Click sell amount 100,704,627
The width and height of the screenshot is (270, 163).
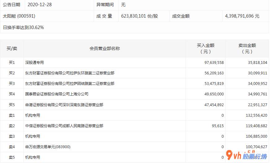coord(257,147)
